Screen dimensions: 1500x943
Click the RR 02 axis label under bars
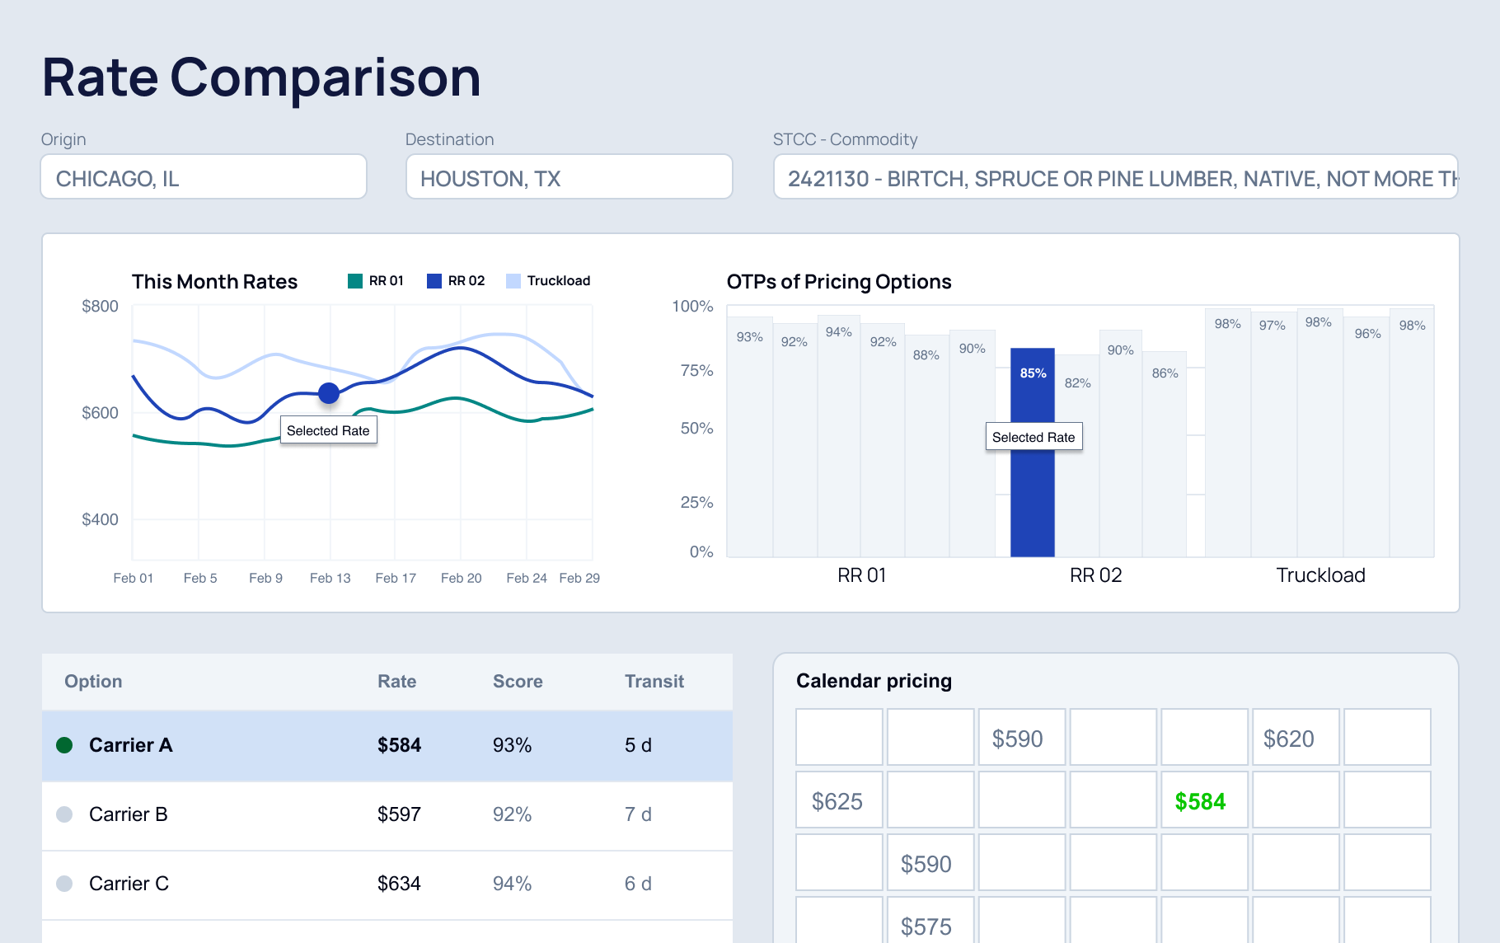tap(1096, 575)
